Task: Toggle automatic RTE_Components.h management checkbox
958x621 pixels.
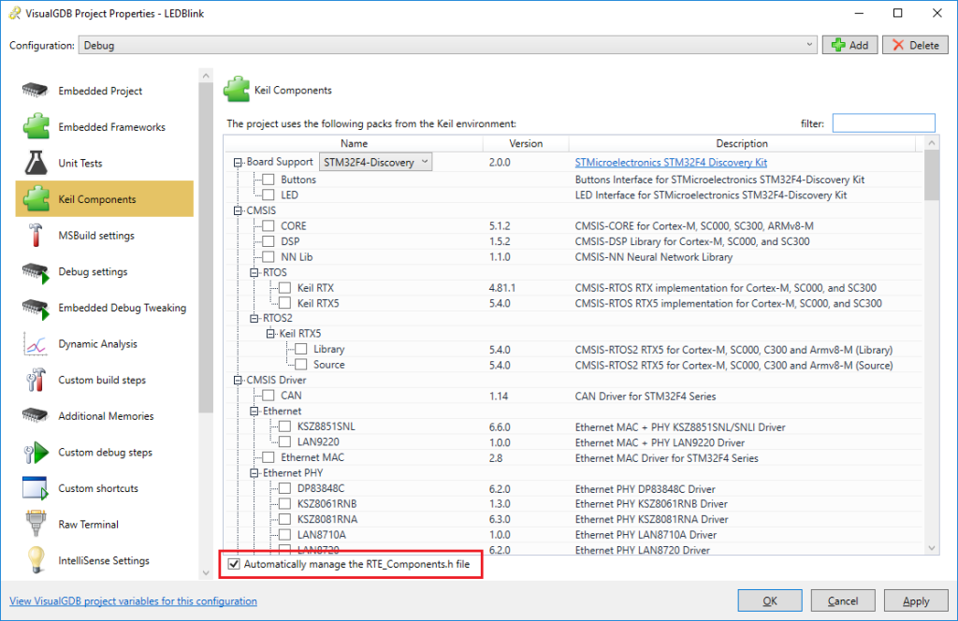Action: tap(234, 565)
